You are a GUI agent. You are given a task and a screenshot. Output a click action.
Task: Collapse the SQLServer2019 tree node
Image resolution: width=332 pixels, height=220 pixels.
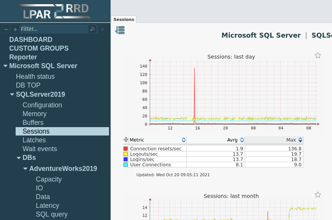12,94
